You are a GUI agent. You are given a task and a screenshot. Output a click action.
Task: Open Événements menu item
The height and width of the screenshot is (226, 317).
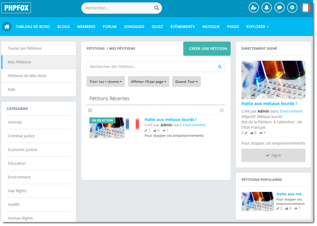point(182,27)
